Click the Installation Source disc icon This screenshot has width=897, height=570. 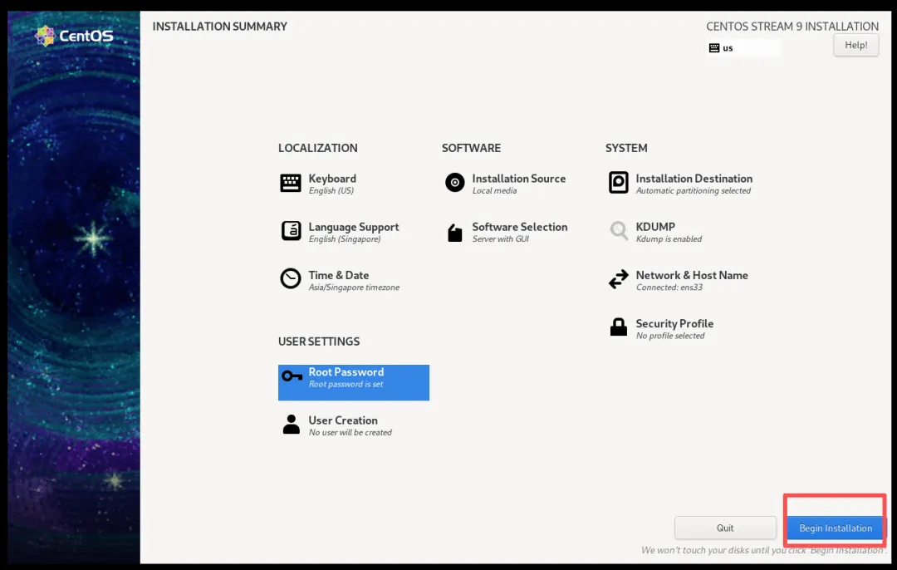coord(455,183)
